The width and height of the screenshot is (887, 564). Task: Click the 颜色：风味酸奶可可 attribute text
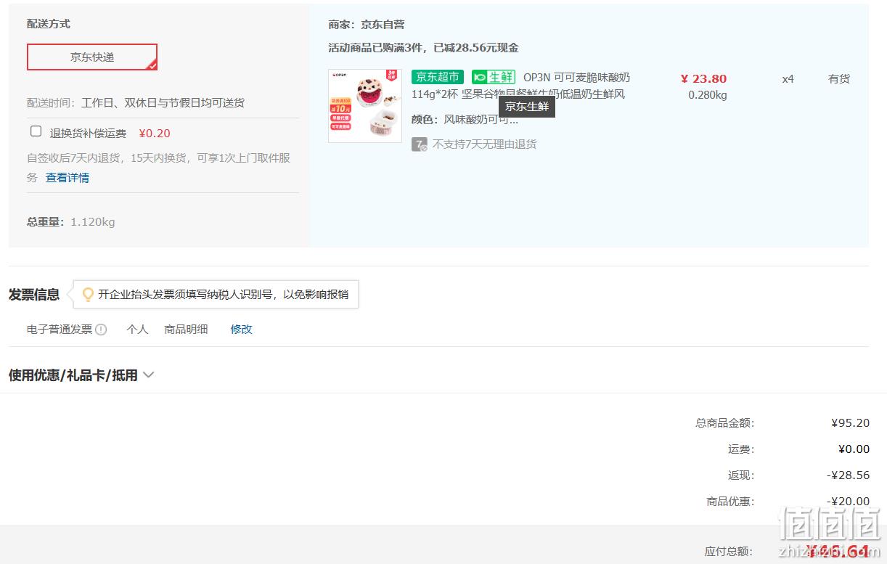click(465, 120)
